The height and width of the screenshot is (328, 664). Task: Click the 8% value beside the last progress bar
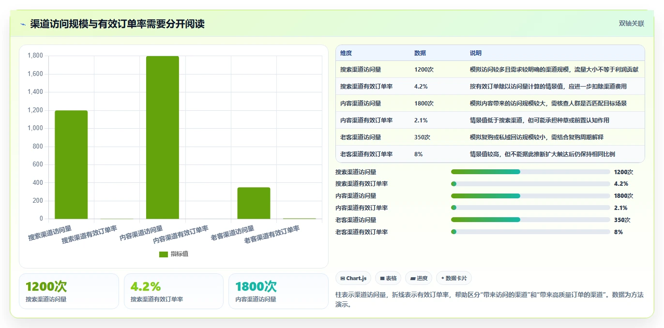click(619, 232)
